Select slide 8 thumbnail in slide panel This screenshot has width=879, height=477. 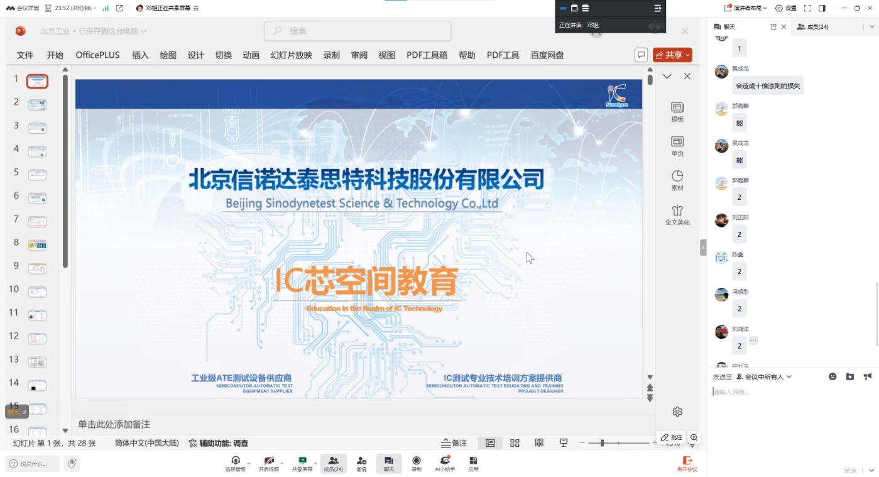coord(37,244)
